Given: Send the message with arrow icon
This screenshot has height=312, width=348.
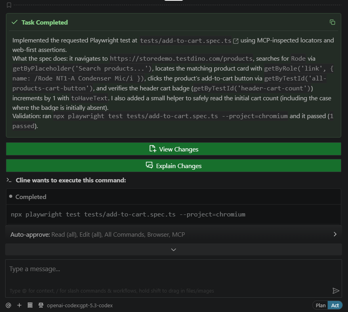Looking at the screenshot, I should (336, 291).
